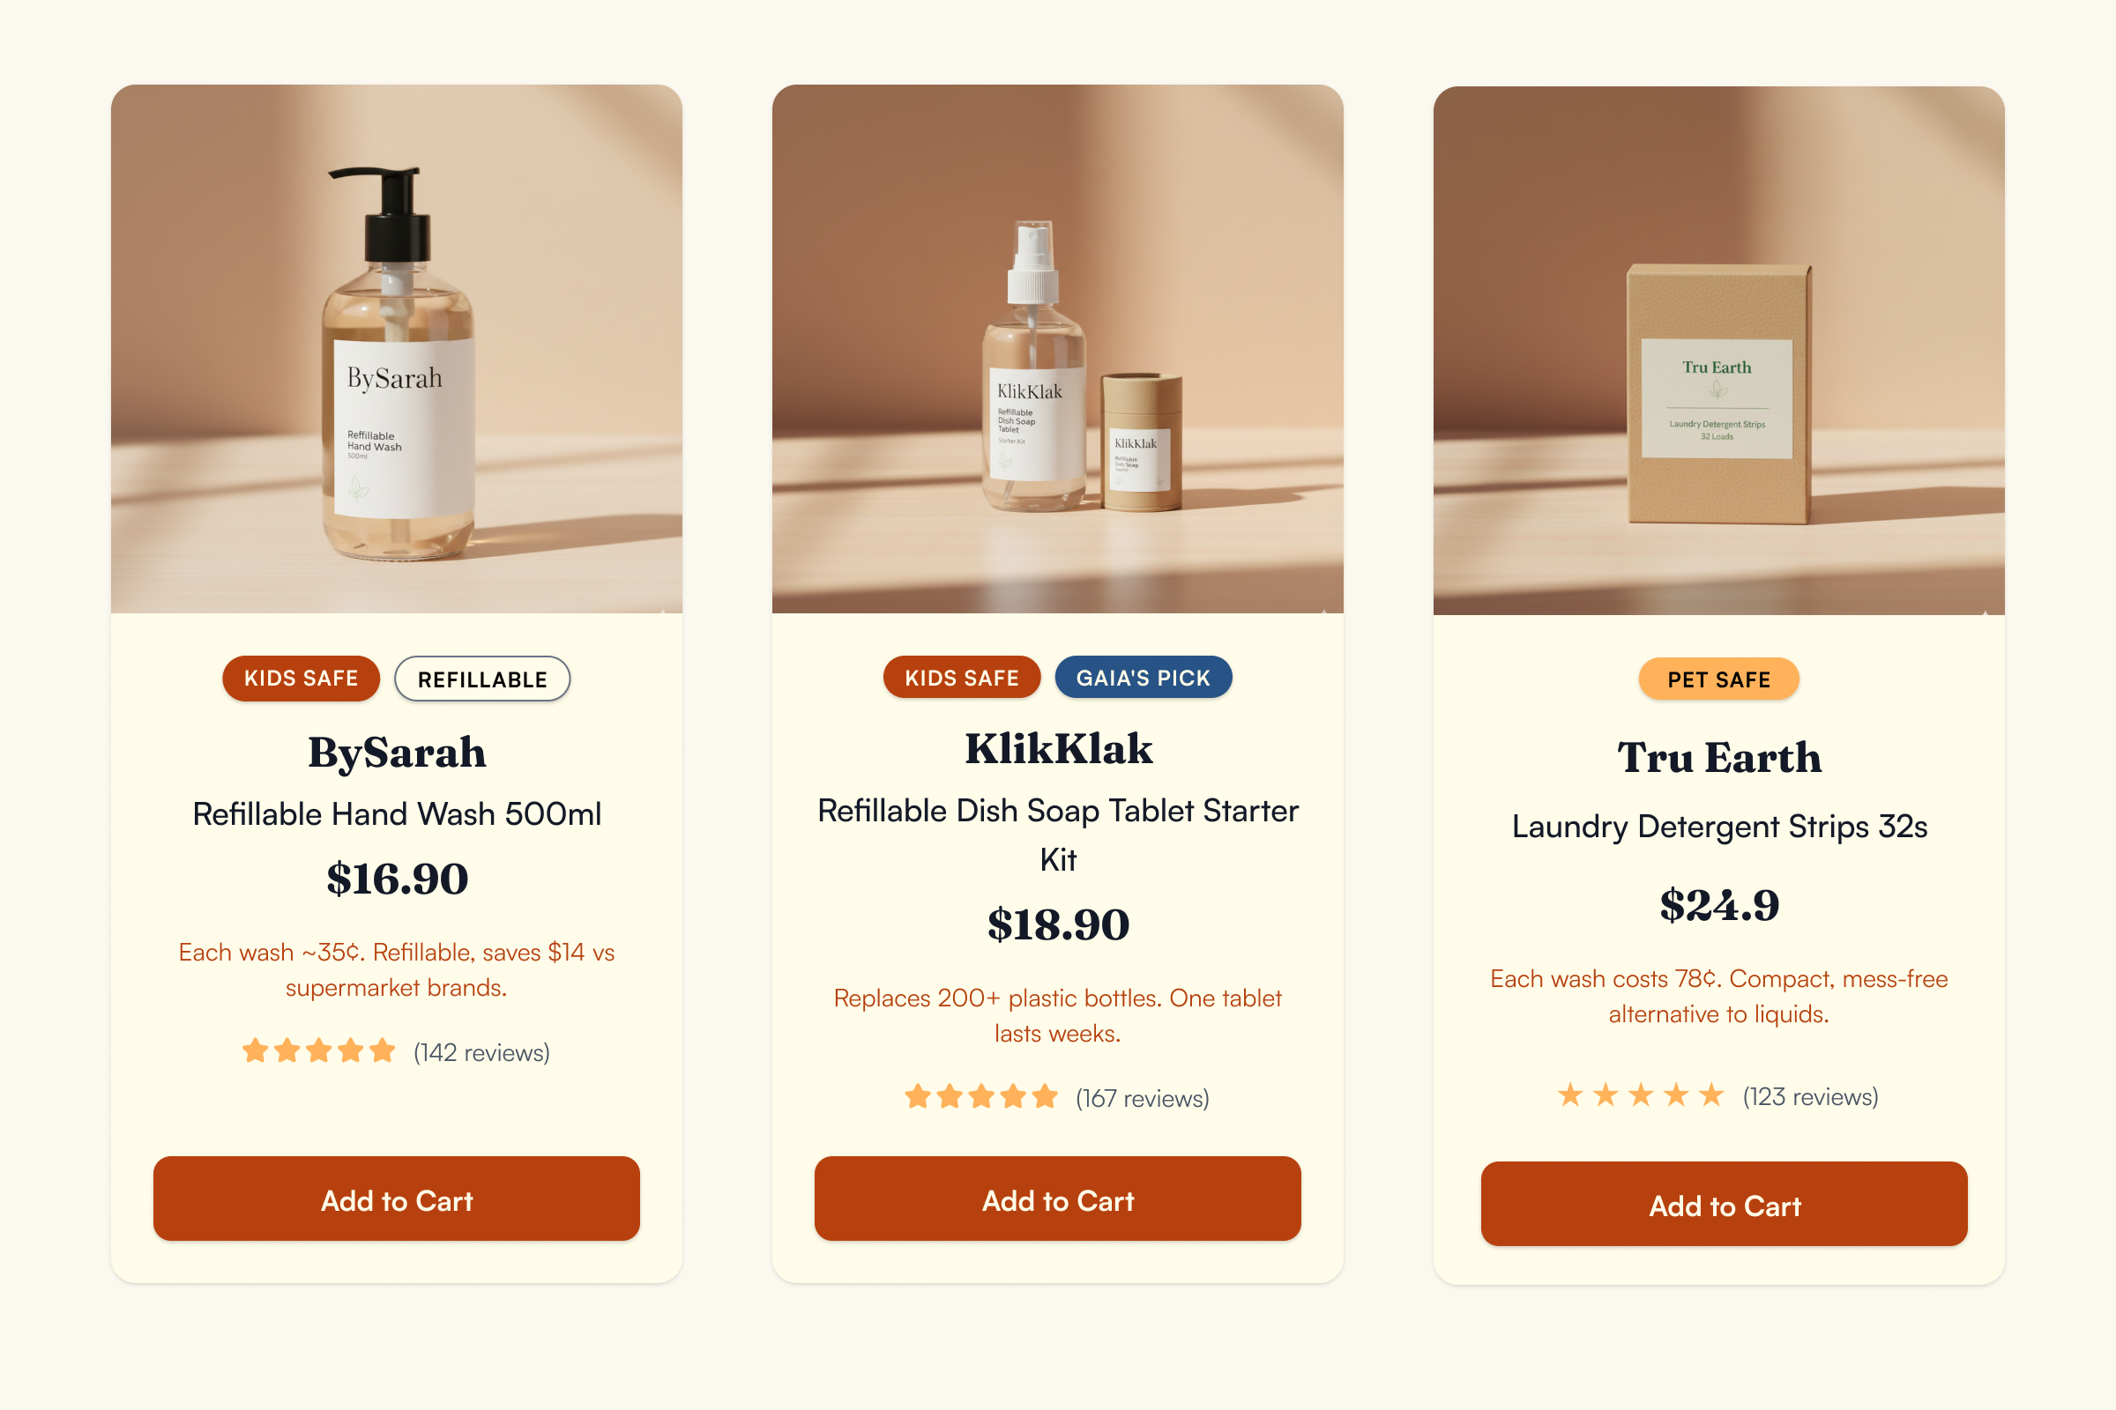The height and width of the screenshot is (1410, 2116).
Task: Click the Refillable outlined badge
Action: coord(482,679)
